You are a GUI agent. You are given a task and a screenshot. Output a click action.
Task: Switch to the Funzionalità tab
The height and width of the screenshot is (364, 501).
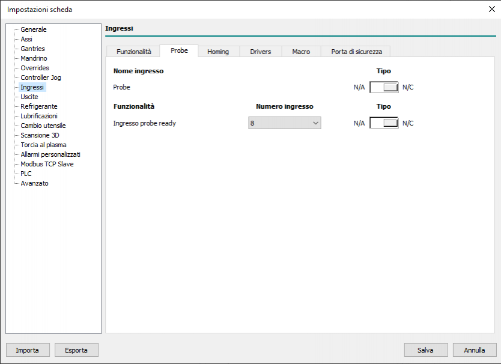click(133, 52)
